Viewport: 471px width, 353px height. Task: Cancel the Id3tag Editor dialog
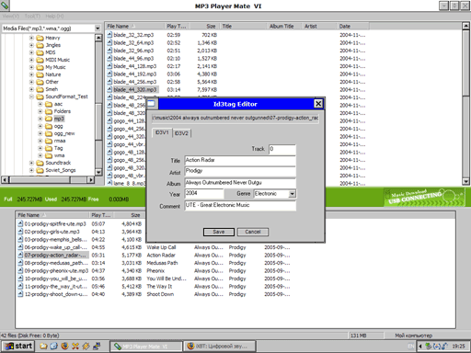(x=253, y=232)
